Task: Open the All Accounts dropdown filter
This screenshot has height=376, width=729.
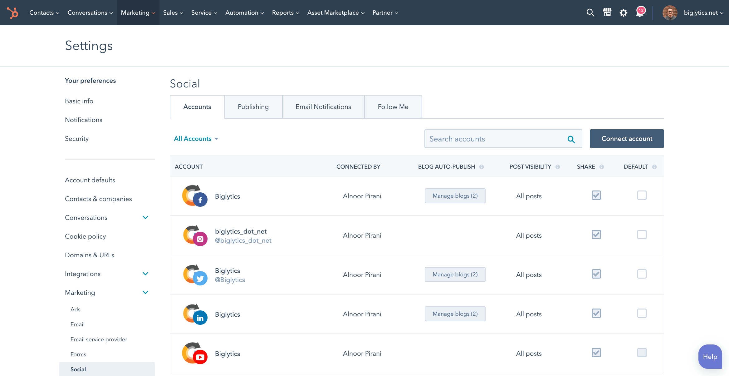Action: [x=196, y=139]
